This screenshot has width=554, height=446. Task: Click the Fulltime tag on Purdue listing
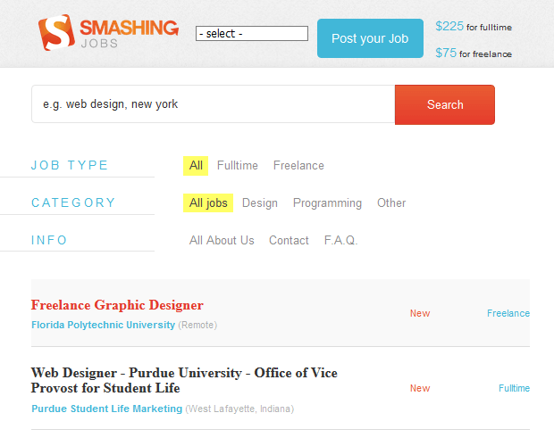pos(514,388)
